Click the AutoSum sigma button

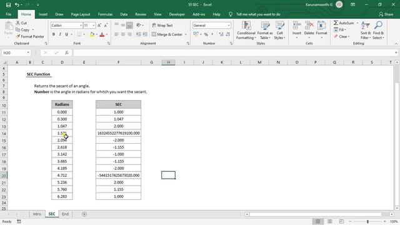click(x=343, y=23)
